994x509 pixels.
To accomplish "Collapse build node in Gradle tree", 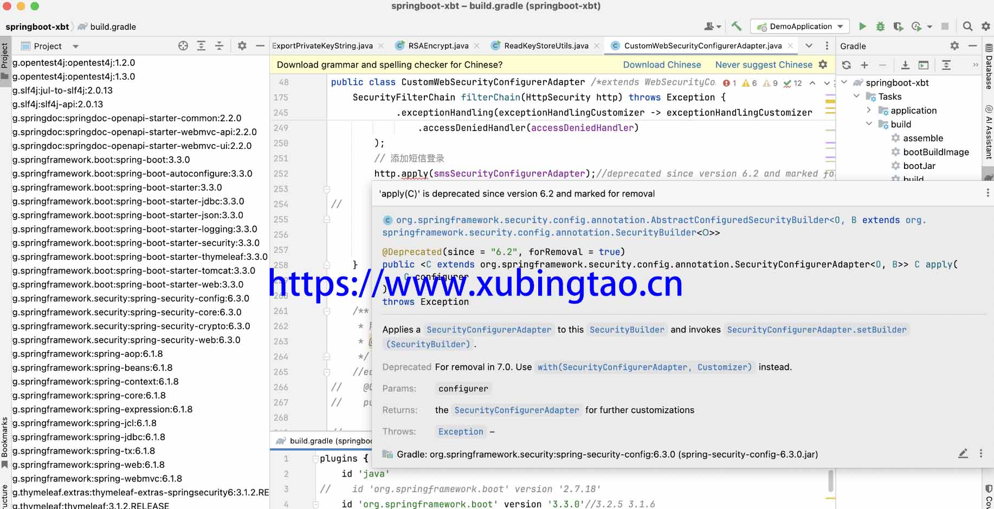I will coord(869,124).
